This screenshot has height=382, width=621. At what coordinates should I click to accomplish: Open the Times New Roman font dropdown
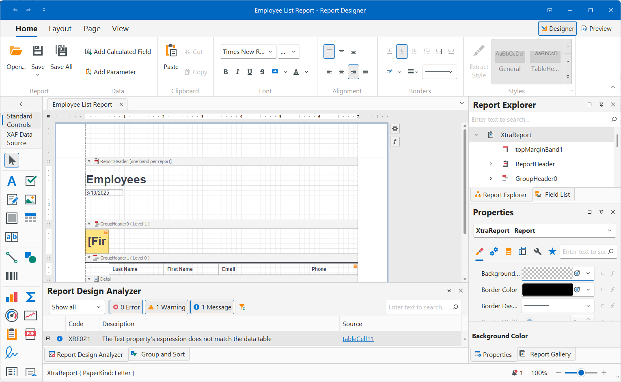click(248, 52)
